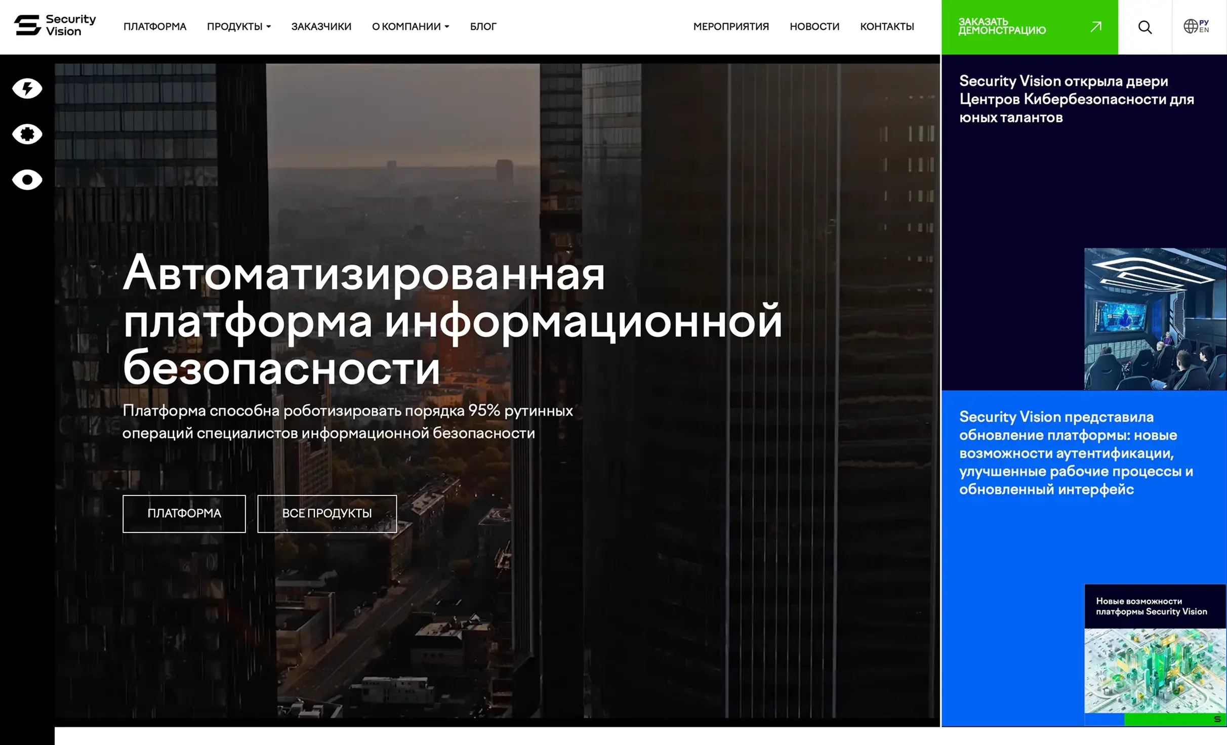Open the БЛОГ menu item

(483, 26)
